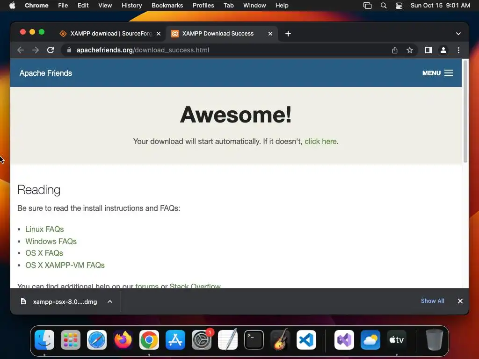Launch Safari from the Dock
The image size is (479, 359).
pyautogui.click(x=97, y=340)
